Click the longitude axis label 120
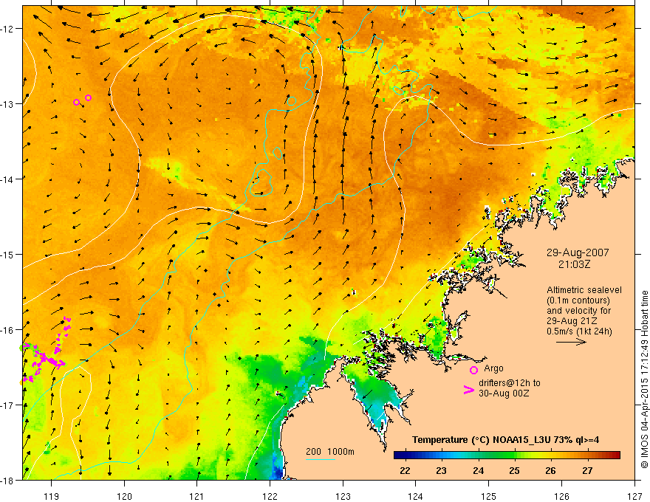650x502 pixels. [124, 496]
